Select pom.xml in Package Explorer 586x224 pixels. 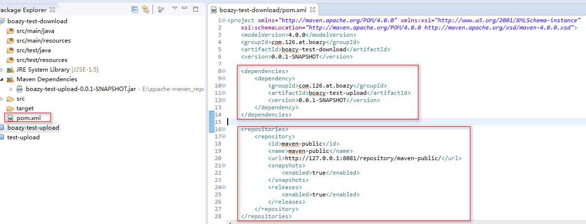coord(28,118)
